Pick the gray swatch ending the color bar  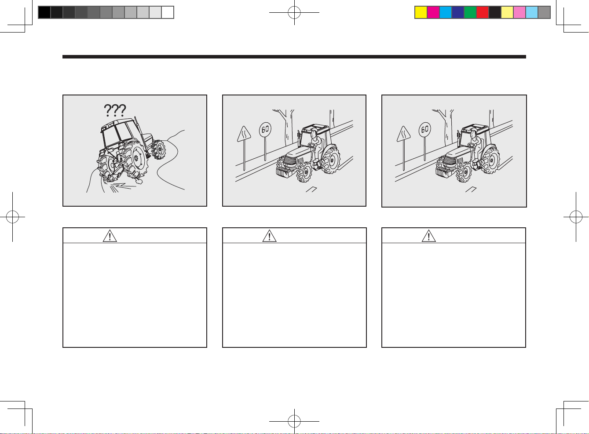(x=544, y=12)
